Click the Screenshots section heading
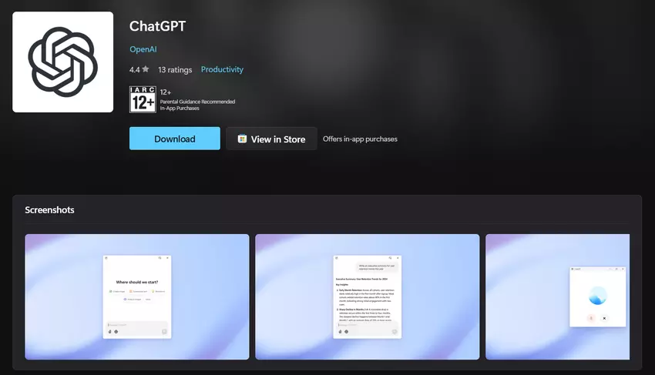Image resolution: width=655 pixels, height=375 pixels. pyautogui.click(x=49, y=209)
